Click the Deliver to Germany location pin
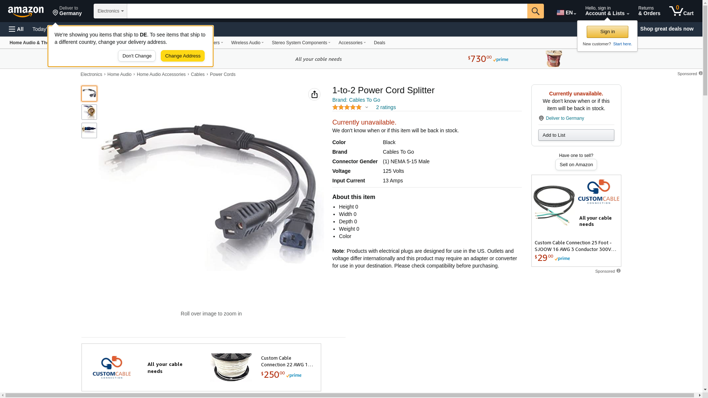Viewport: 708px width, 398px height. [55, 13]
